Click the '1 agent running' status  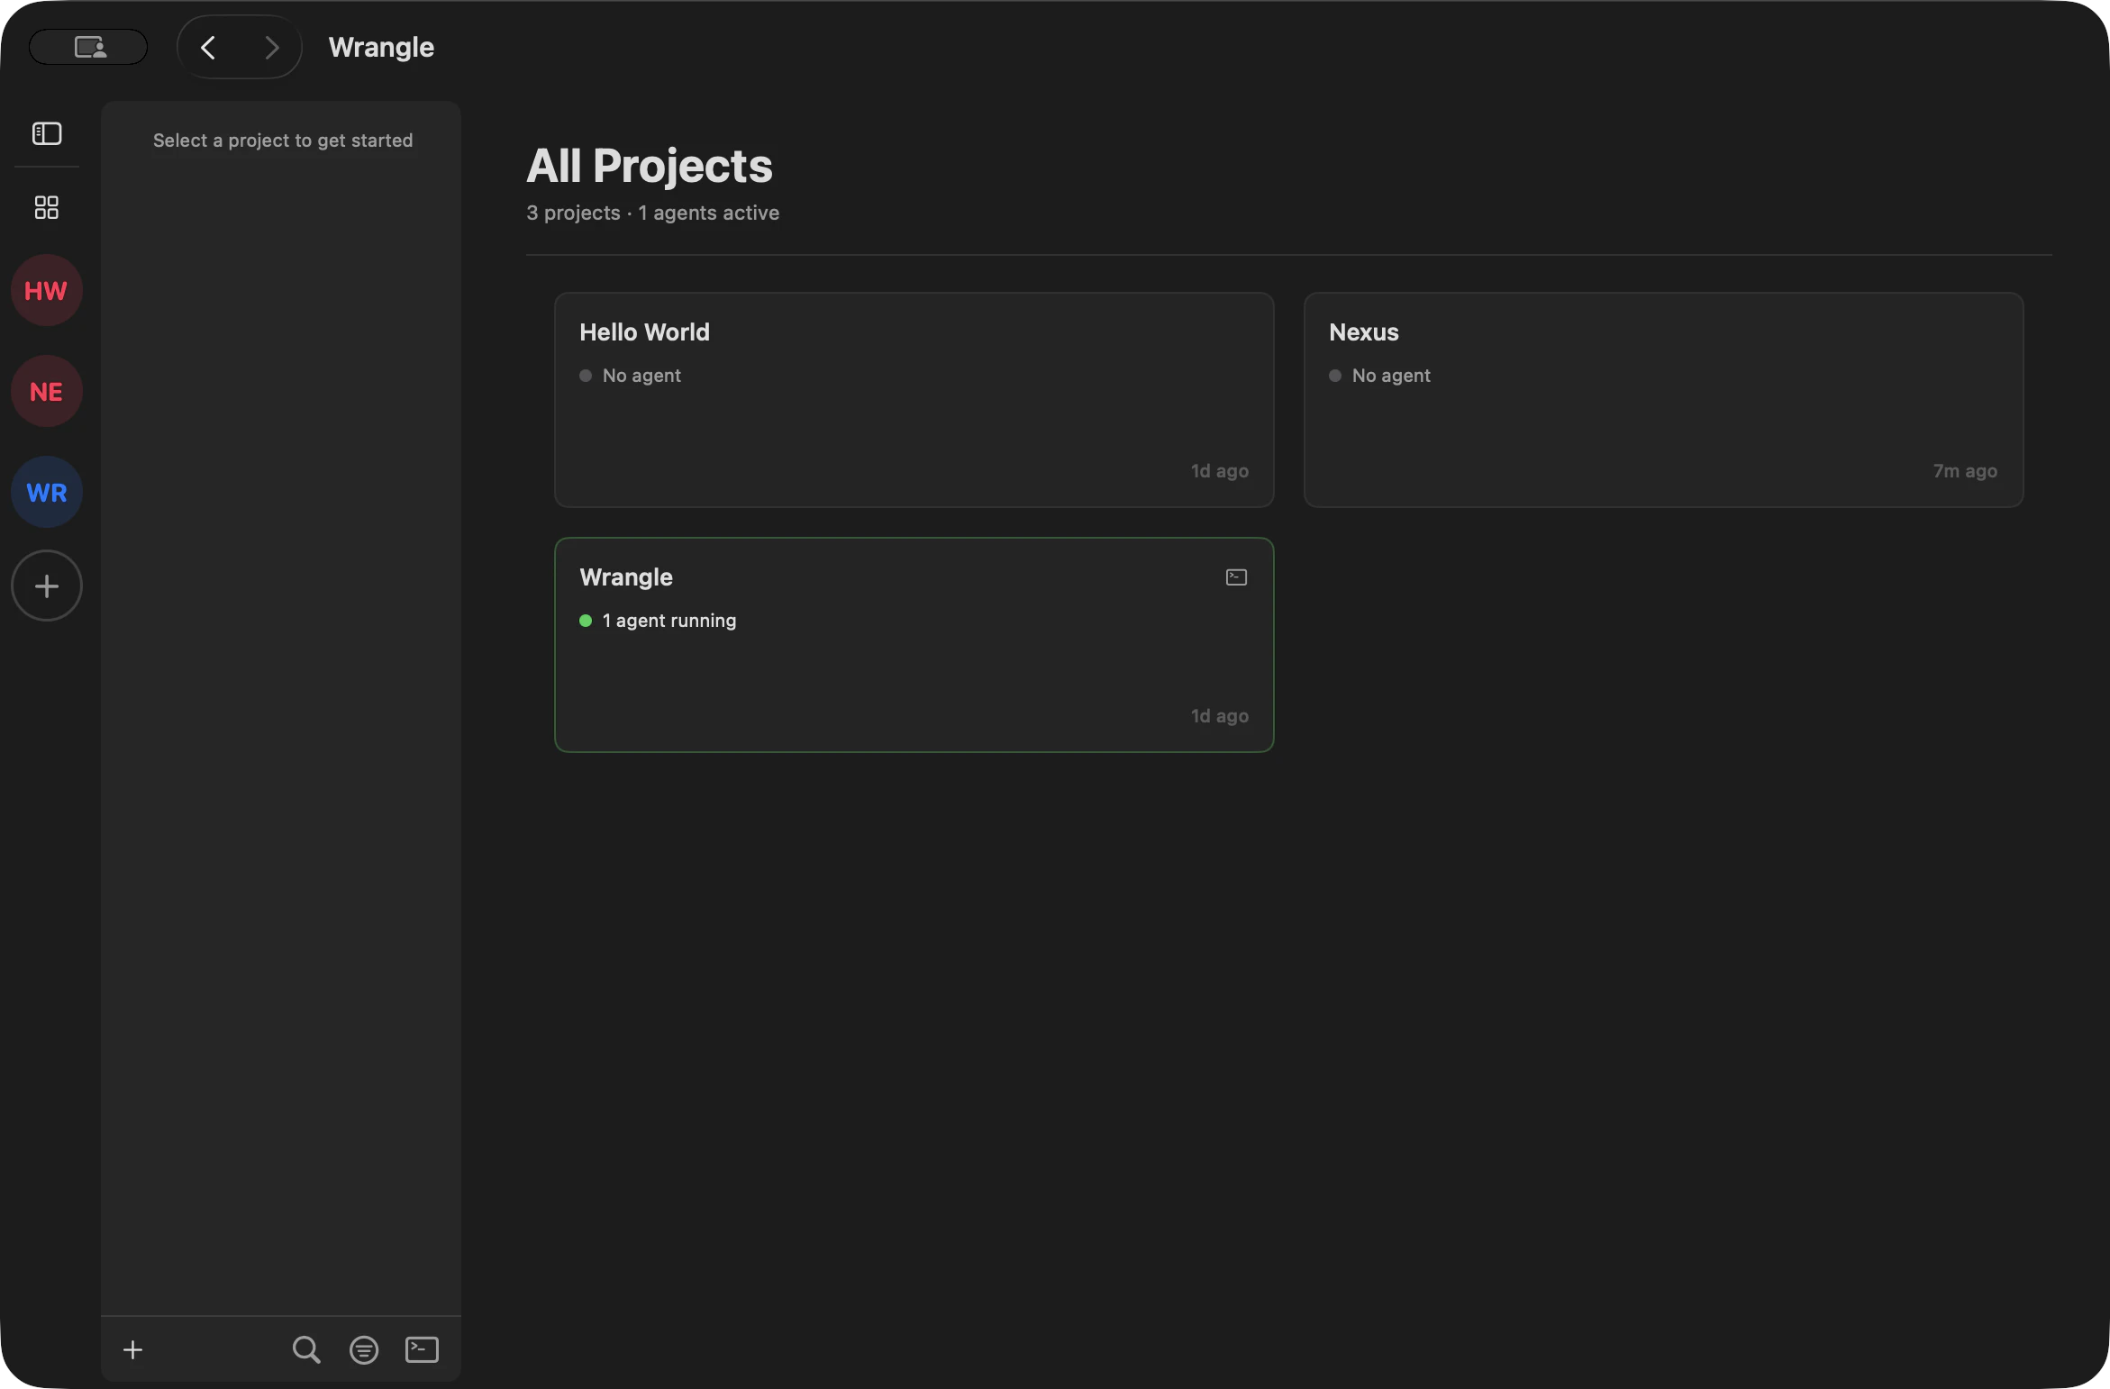pos(668,621)
